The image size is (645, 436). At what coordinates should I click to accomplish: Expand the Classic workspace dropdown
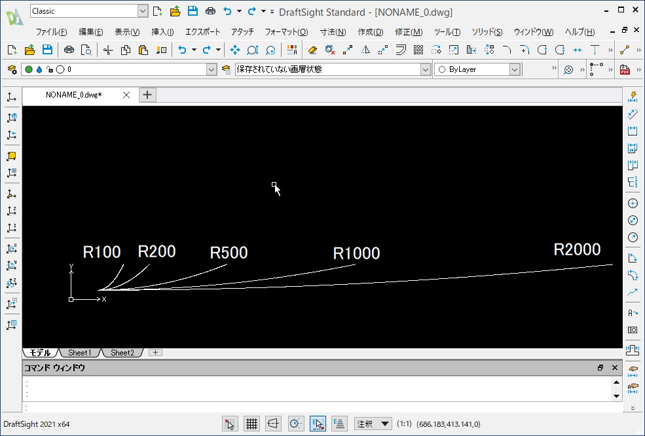[x=142, y=11]
